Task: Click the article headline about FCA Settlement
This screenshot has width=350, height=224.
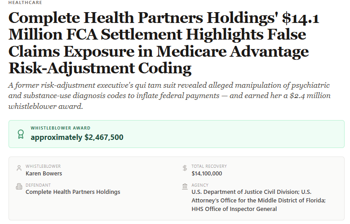Action: click(x=164, y=43)
